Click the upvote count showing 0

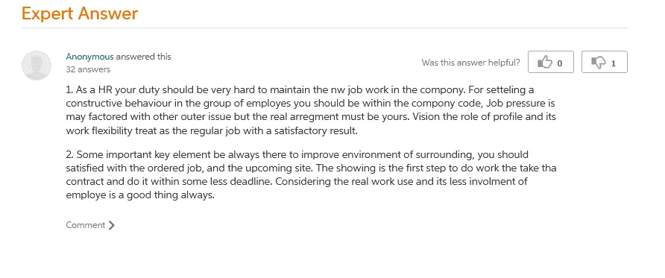pyautogui.click(x=559, y=63)
